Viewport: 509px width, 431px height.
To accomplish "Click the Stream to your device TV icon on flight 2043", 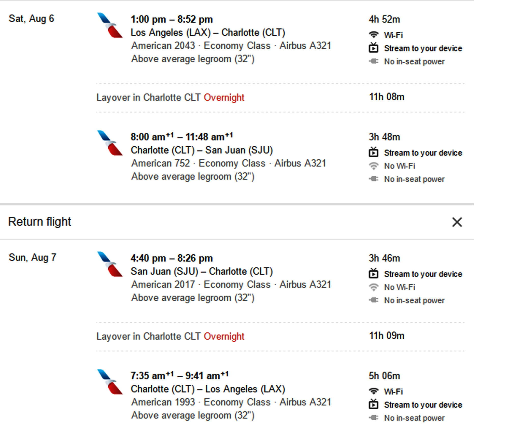I will pyautogui.click(x=373, y=48).
